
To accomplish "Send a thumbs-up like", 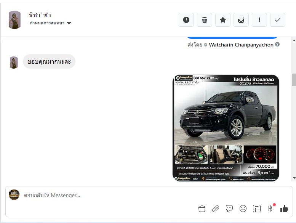I will point(284,209).
